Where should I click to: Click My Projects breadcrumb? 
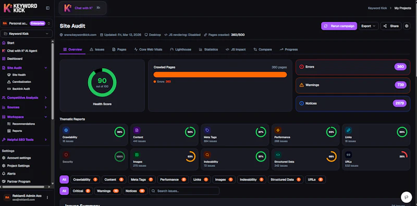point(402,8)
